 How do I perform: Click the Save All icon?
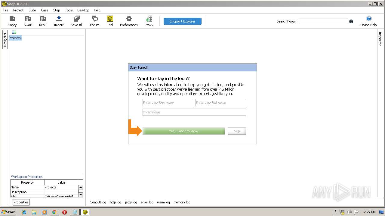76,21
